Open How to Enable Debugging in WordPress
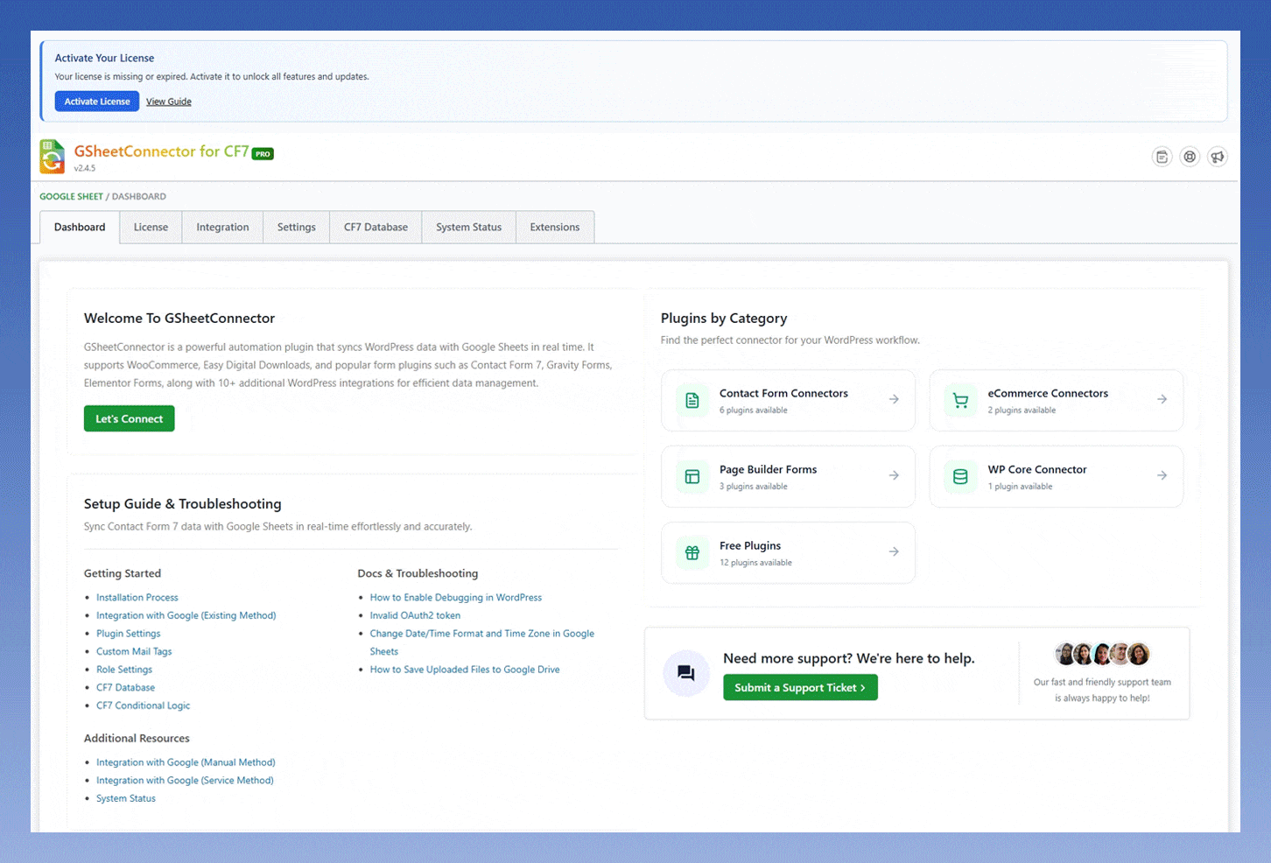Viewport: 1271px width, 863px height. pos(456,598)
